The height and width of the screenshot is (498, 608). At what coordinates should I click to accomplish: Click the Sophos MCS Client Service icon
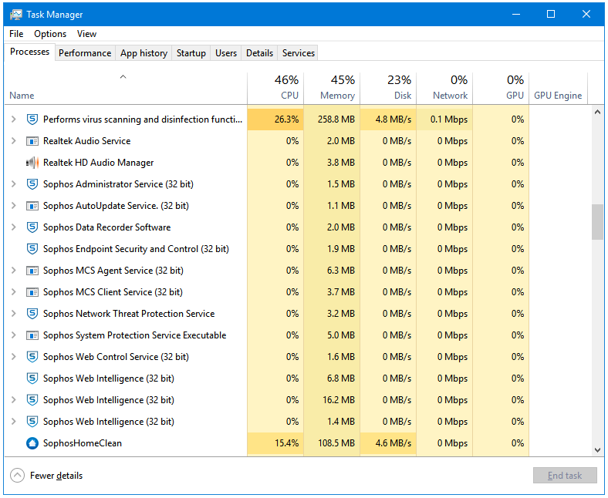[x=32, y=292]
